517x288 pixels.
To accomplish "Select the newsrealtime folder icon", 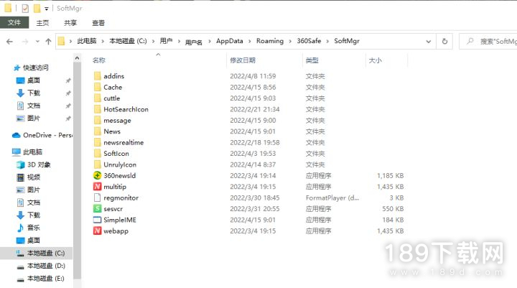I will pyautogui.click(x=97, y=142).
